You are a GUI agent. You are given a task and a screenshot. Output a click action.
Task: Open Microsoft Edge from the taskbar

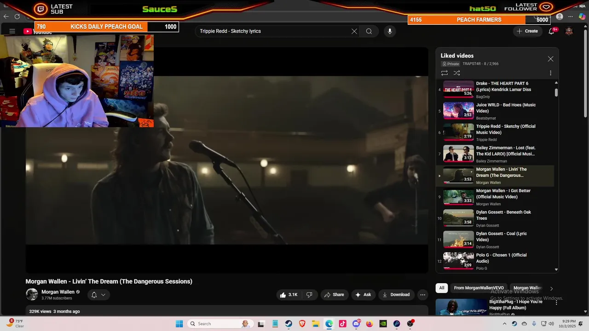tap(329, 324)
